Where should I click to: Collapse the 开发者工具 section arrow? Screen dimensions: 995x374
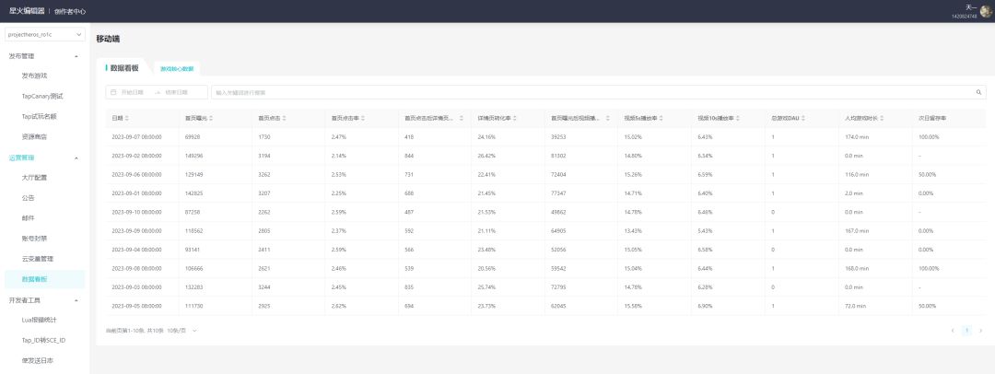[76, 299]
